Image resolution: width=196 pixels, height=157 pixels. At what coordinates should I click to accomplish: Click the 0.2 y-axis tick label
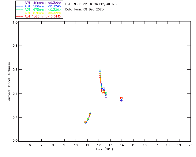point(15,118)
